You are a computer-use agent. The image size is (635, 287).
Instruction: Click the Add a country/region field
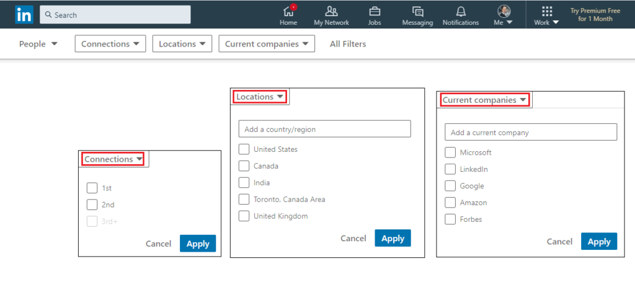click(x=325, y=129)
